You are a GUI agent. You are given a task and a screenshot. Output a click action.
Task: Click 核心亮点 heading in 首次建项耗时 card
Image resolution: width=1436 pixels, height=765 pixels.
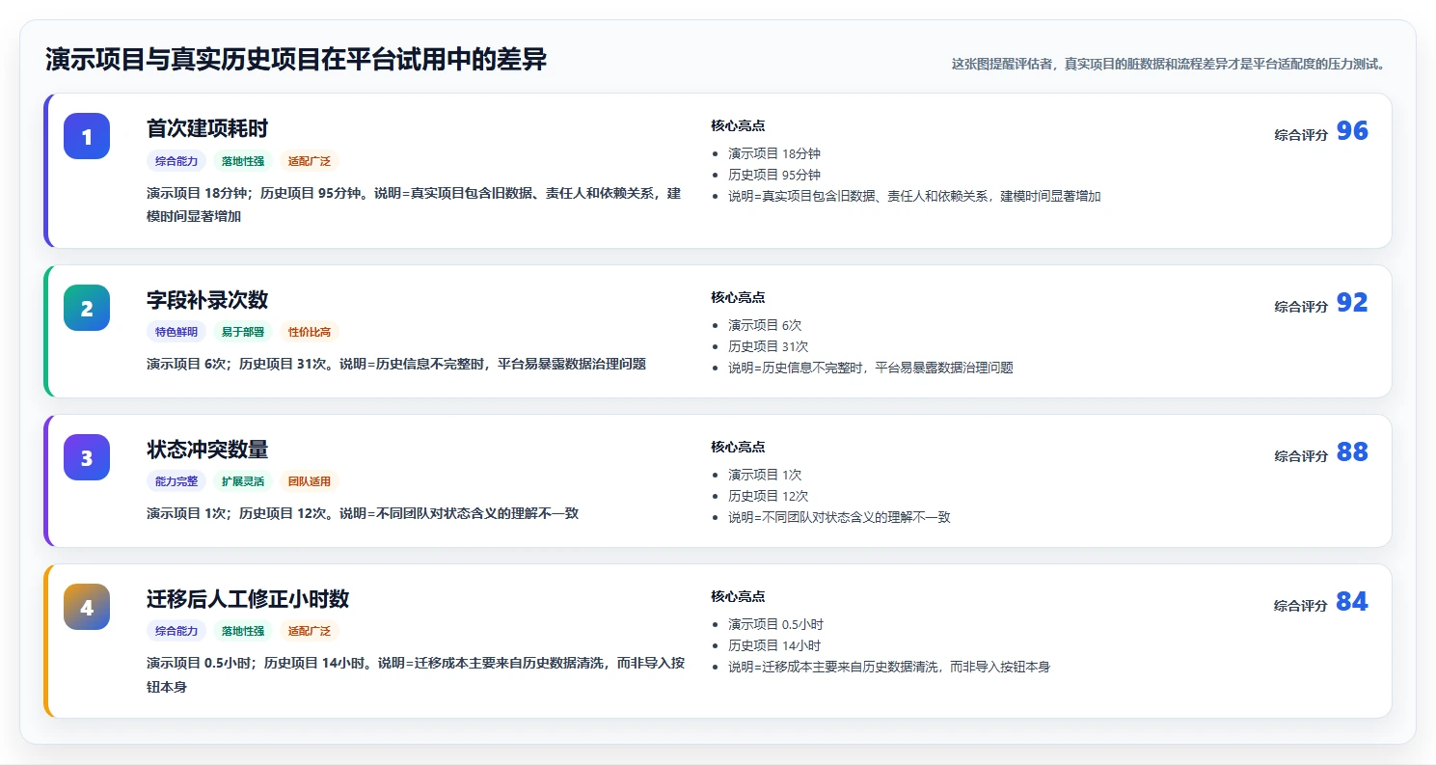(738, 125)
